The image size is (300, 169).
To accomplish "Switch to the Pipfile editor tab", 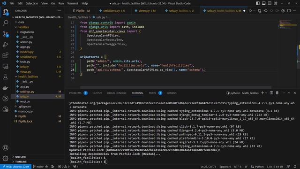I will (x=81, y=11).
